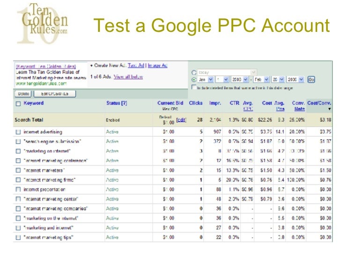
Task: Click the Delete button
Action: point(23,94)
